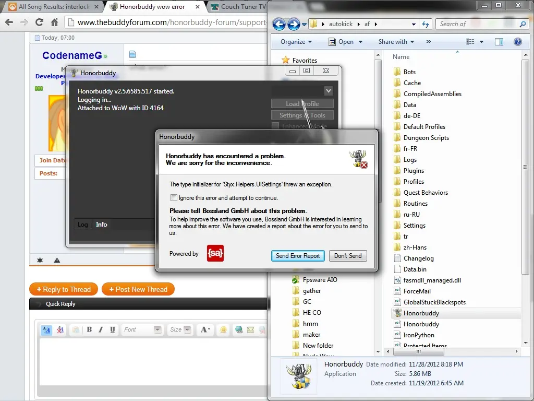Click Post New Thread button
The image size is (534, 401).
pyautogui.click(x=138, y=289)
